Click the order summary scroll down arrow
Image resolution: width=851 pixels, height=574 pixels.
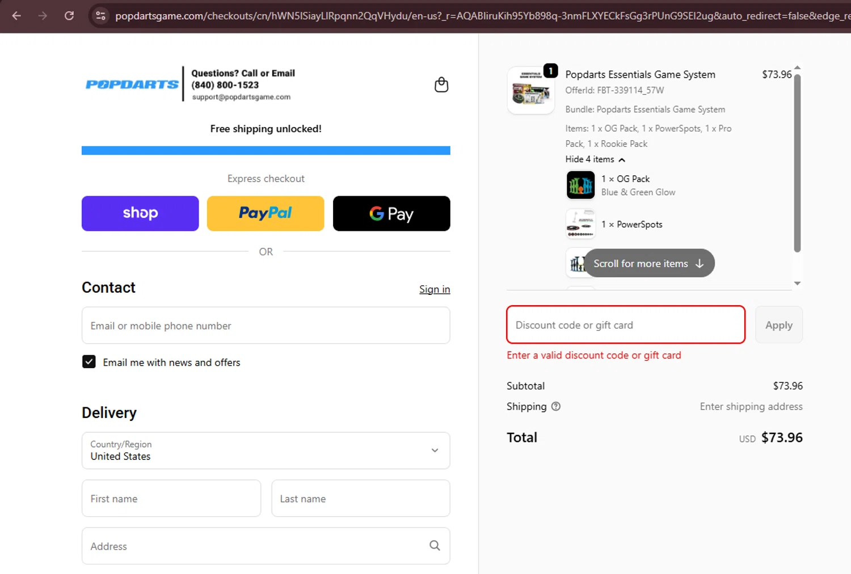coord(797,283)
